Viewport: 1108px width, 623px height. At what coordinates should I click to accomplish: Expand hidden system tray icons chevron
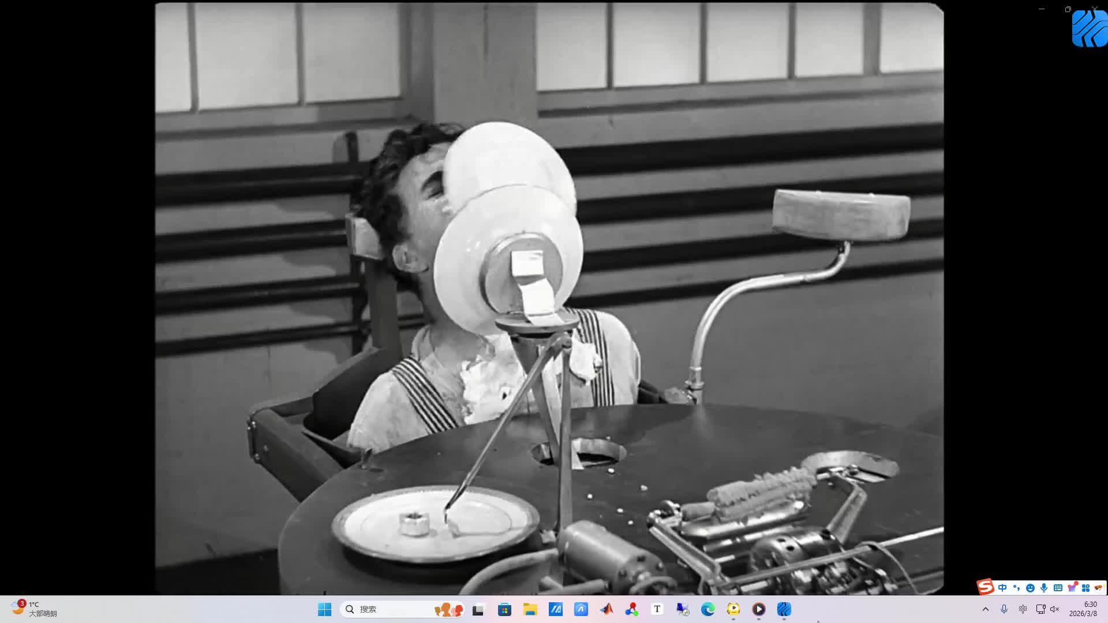[986, 609]
